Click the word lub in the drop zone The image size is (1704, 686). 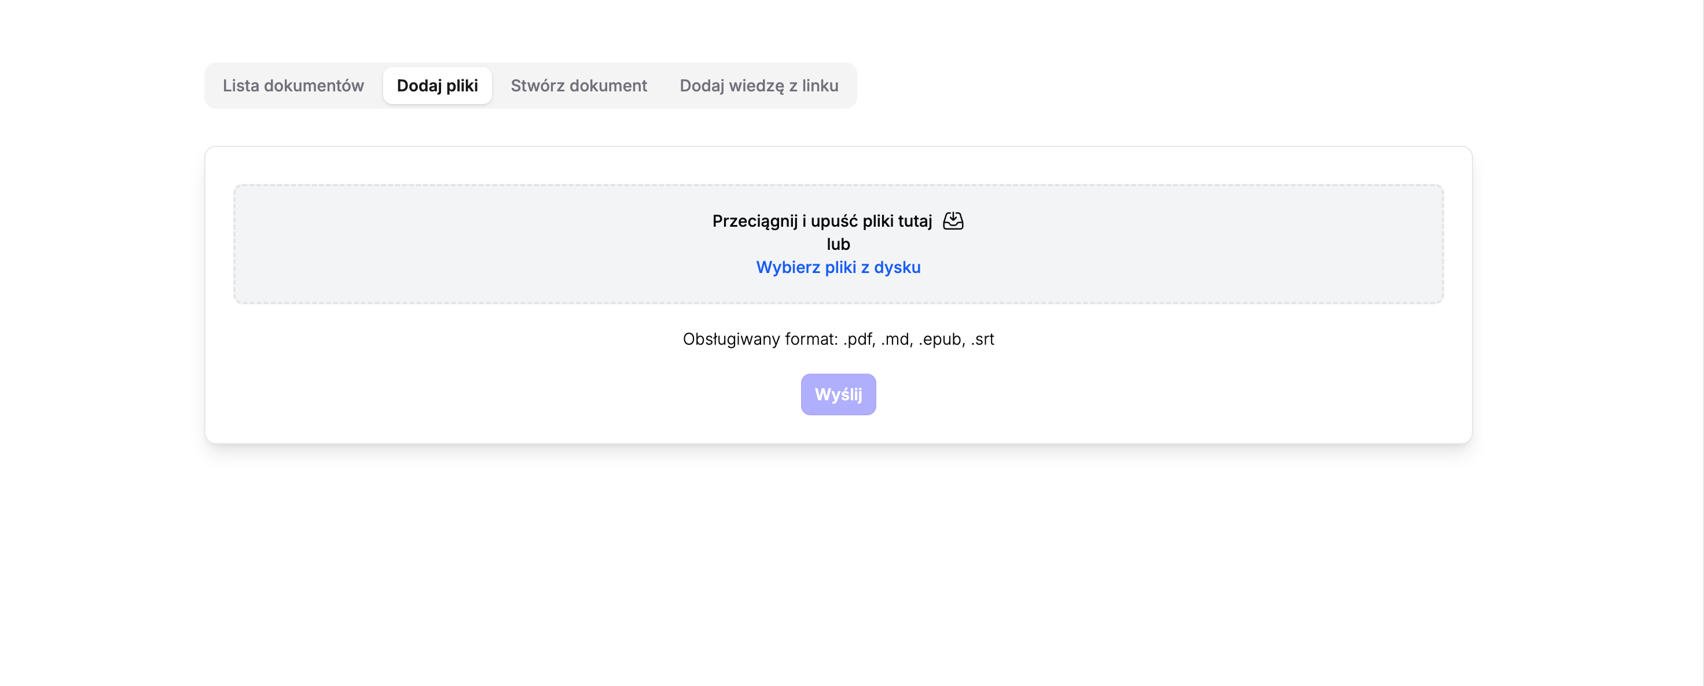pyautogui.click(x=838, y=245)
